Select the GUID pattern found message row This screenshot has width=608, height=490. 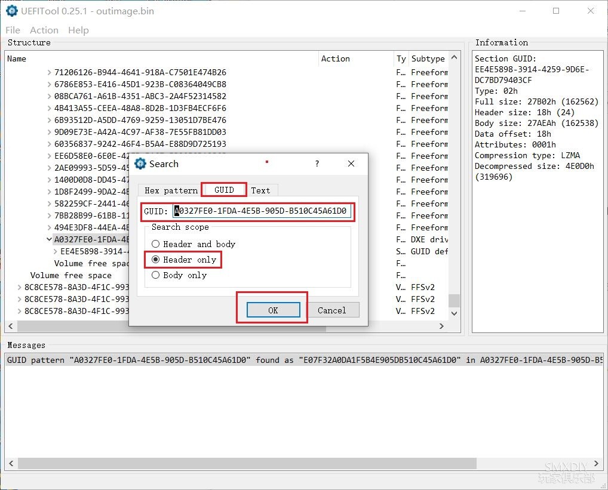(x=304, y=360)
